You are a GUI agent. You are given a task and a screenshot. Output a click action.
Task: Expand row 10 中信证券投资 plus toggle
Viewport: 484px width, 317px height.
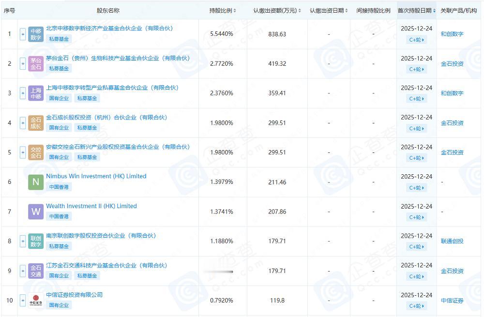pyautogui.click(x=23, y=301)
